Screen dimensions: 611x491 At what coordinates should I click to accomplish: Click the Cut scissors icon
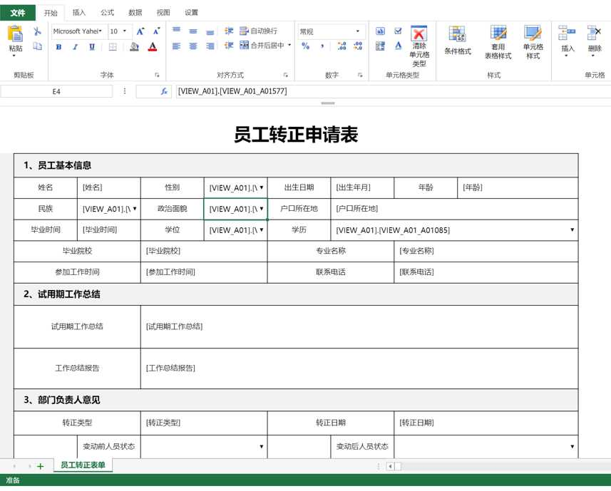(37, 31)
